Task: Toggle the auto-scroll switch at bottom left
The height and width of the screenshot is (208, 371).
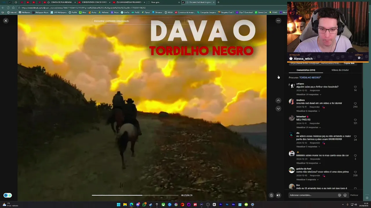Action: pos(8,195)
